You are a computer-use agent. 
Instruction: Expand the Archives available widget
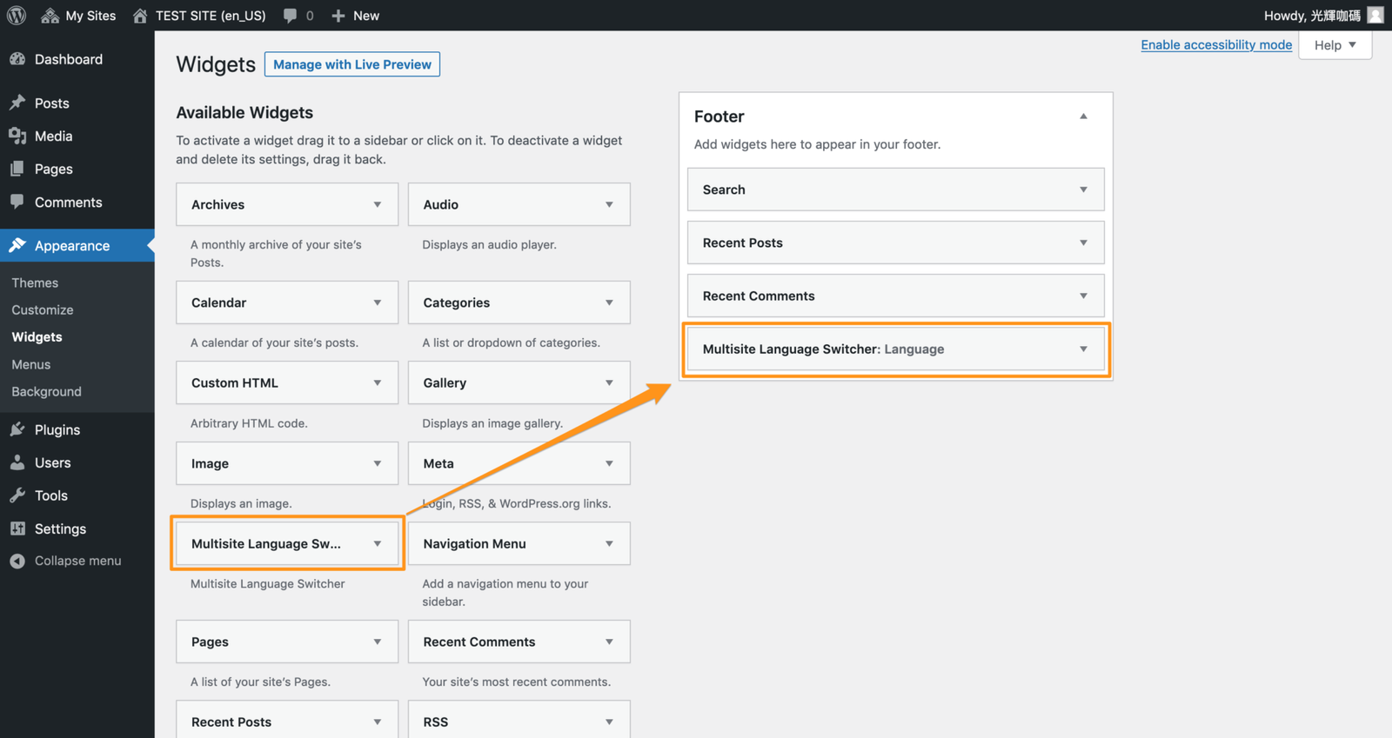[x=378, y=204]
